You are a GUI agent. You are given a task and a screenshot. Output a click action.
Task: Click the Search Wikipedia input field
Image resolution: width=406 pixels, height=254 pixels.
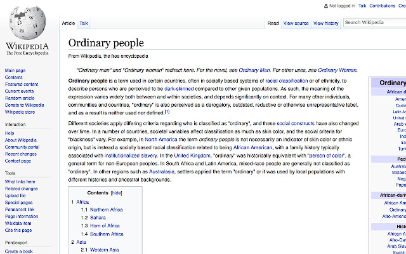click(374, 23)
